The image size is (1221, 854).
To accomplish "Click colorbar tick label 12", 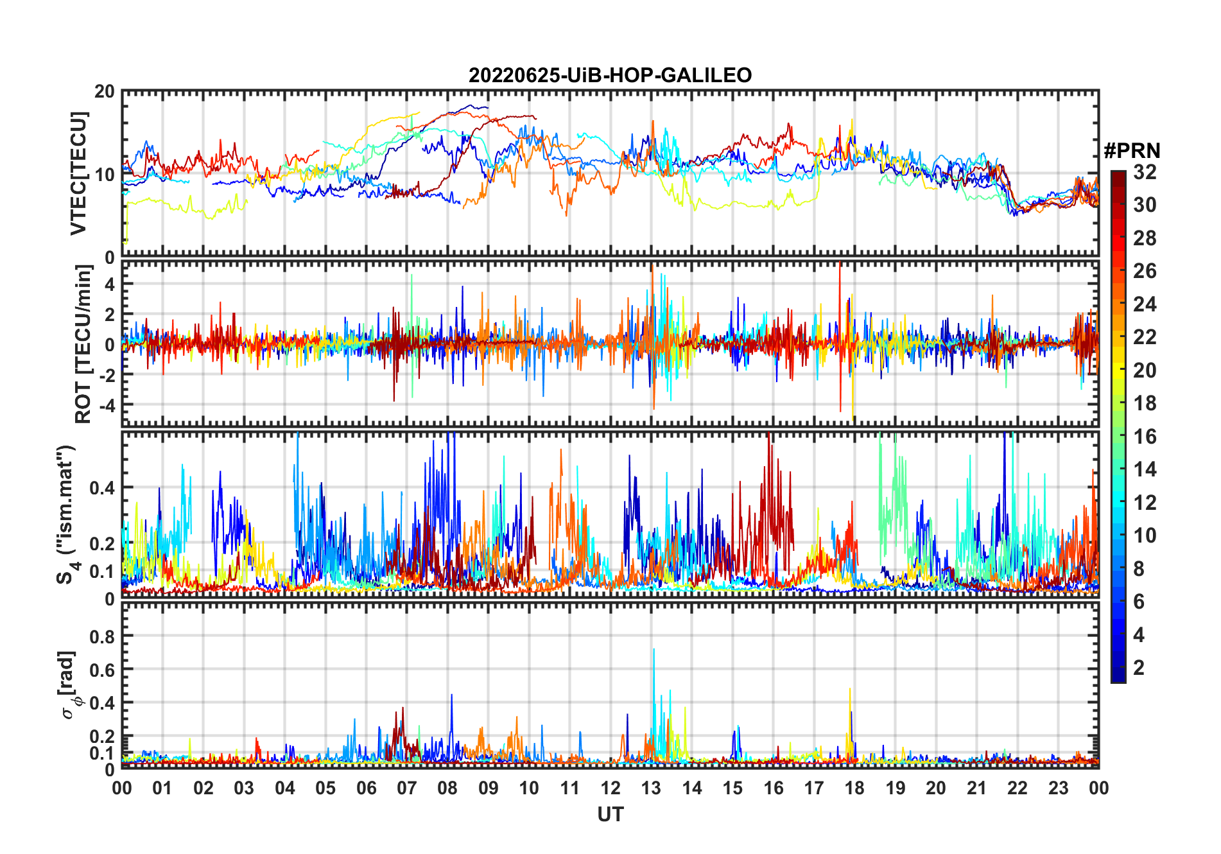I will pyautogui.click(x=1145, y=502).
